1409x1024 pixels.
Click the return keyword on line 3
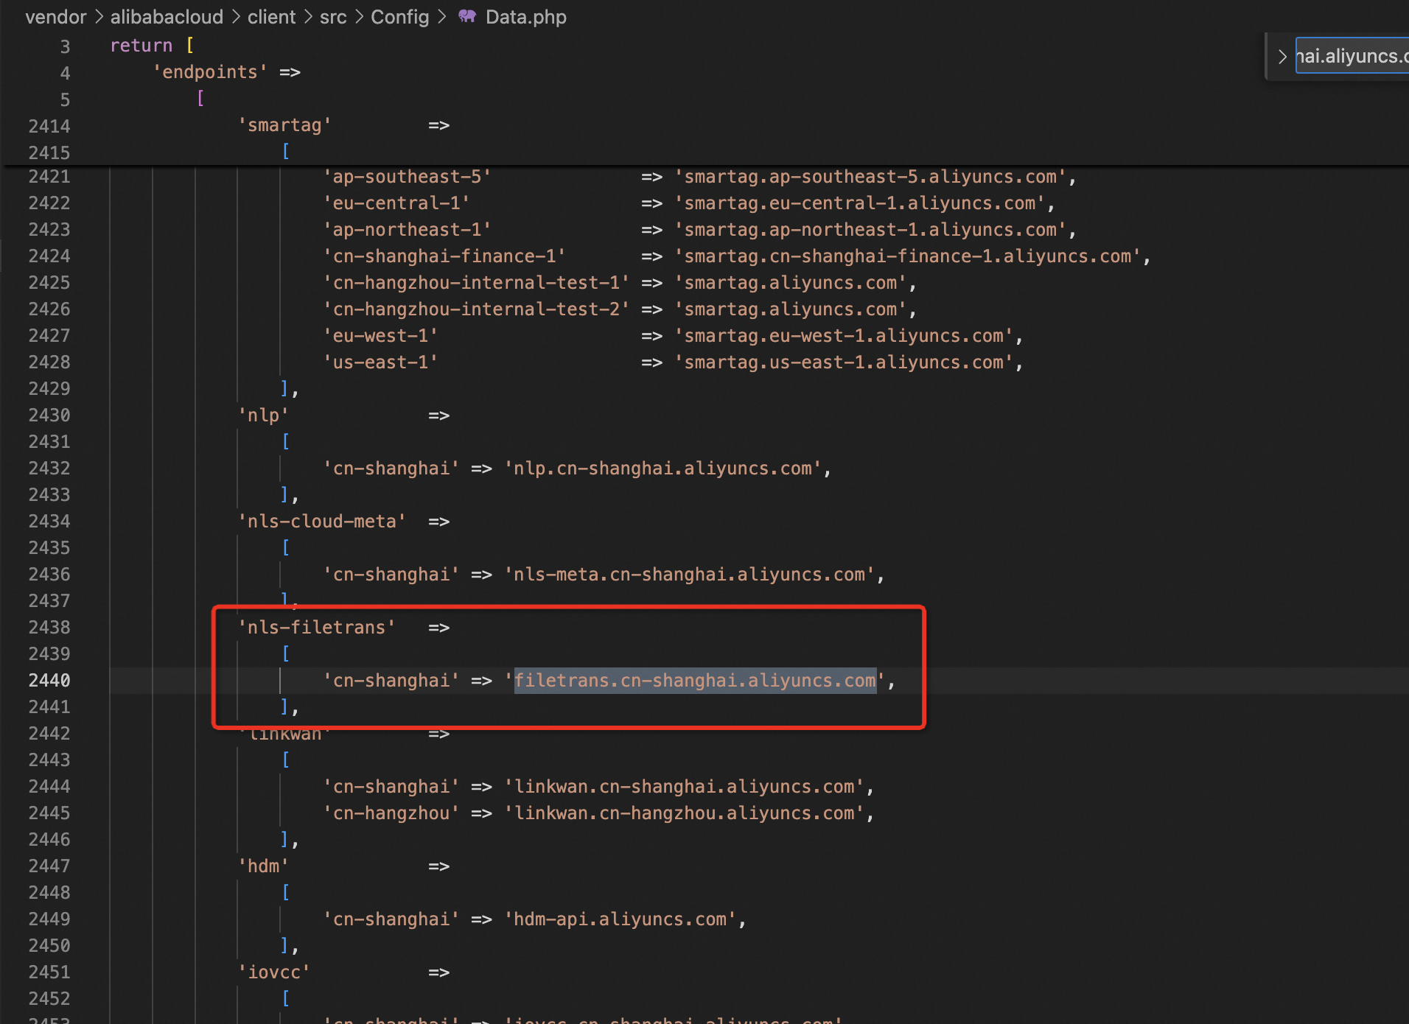(141, 46)
